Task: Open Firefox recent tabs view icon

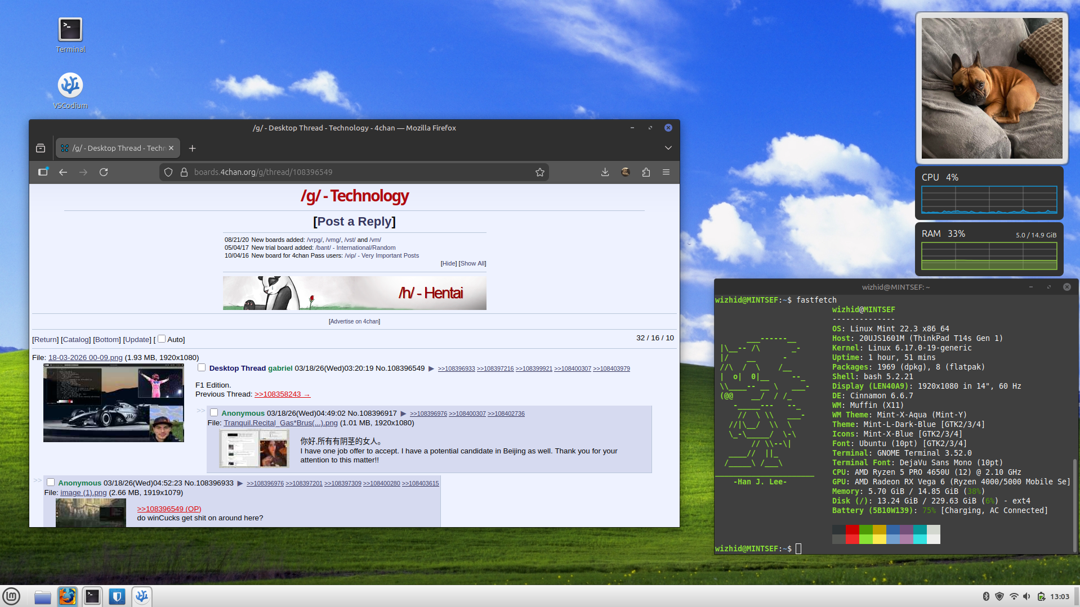Action: click(x=41, y=148)
